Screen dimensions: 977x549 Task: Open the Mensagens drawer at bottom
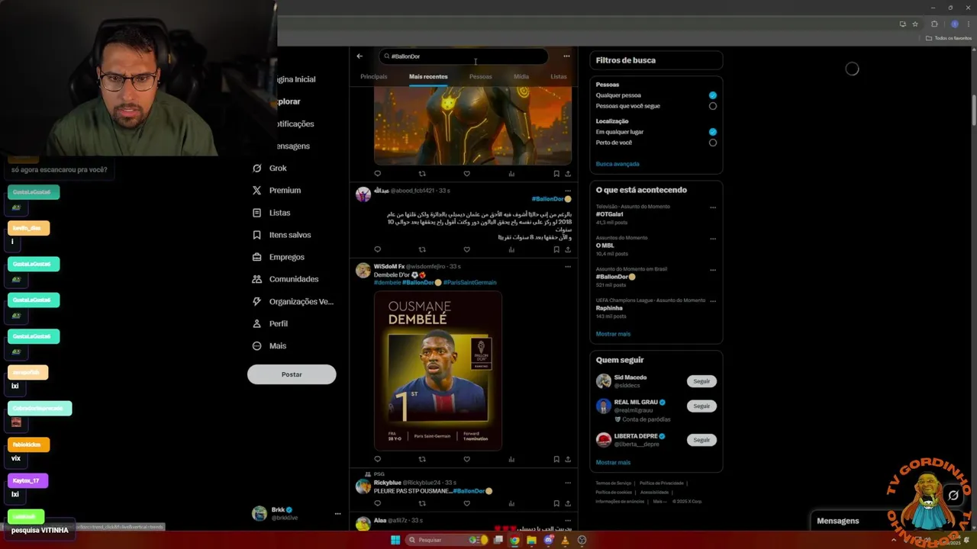838,521
